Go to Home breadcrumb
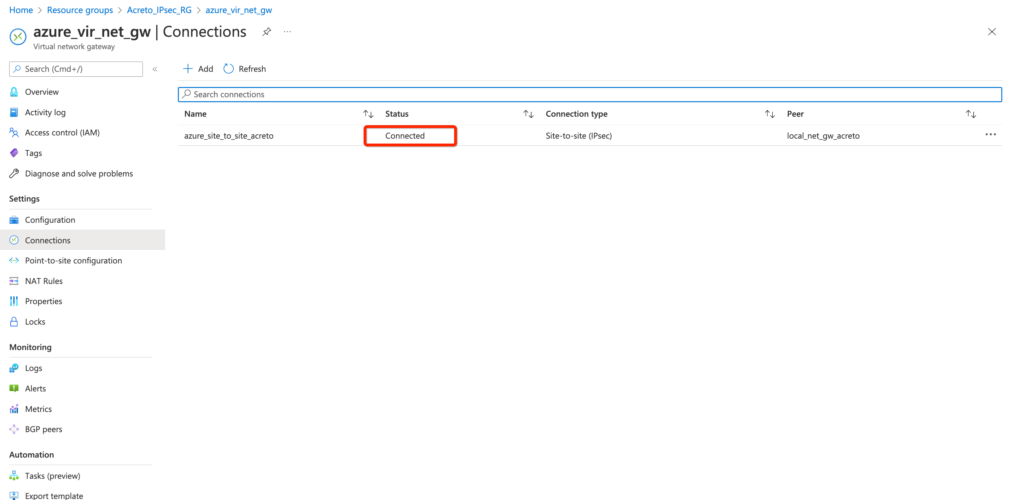This screenshot has height=500, width=1015. 21,10
